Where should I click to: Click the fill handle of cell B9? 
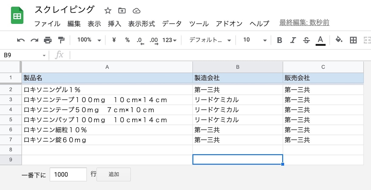coord(283,164)
